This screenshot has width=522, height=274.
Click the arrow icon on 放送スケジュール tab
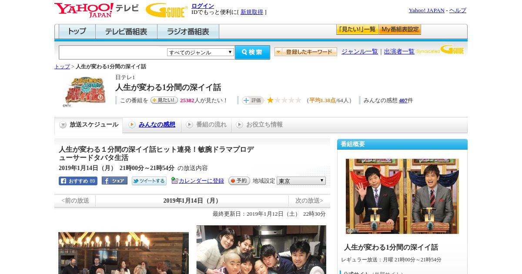coord(63,125)
